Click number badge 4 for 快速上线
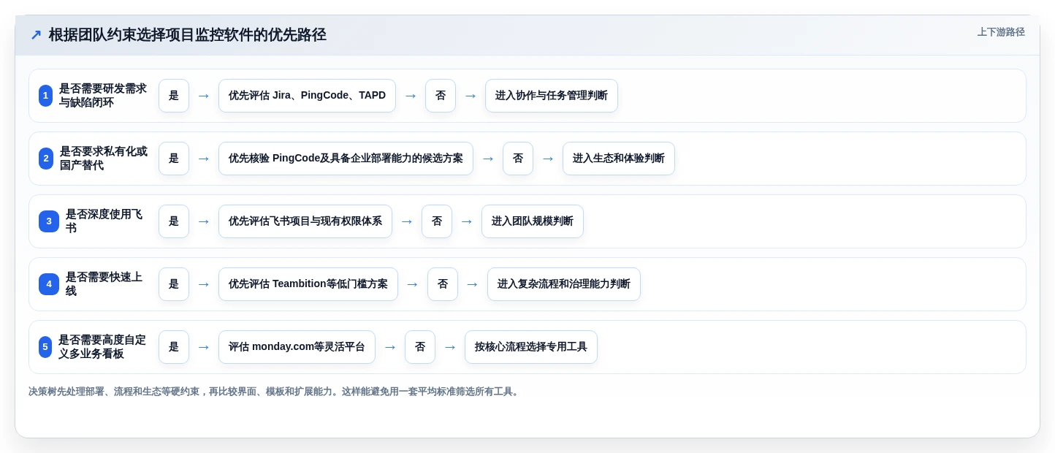This screenshot has width=1055, height=453. tap(49, 284)
